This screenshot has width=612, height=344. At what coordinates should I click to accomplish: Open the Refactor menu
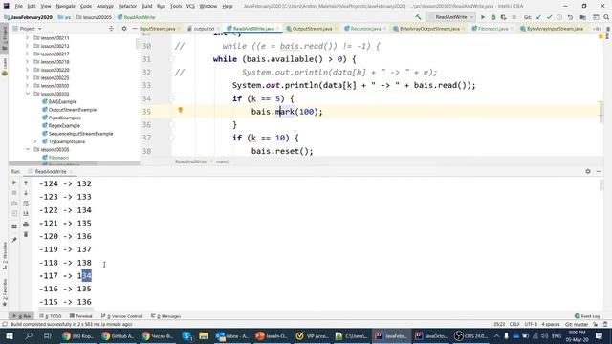(x=127, y=6)
